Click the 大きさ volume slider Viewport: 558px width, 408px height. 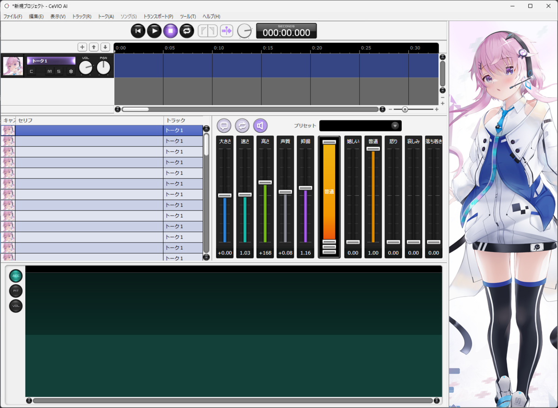click(x=225, y=195)
